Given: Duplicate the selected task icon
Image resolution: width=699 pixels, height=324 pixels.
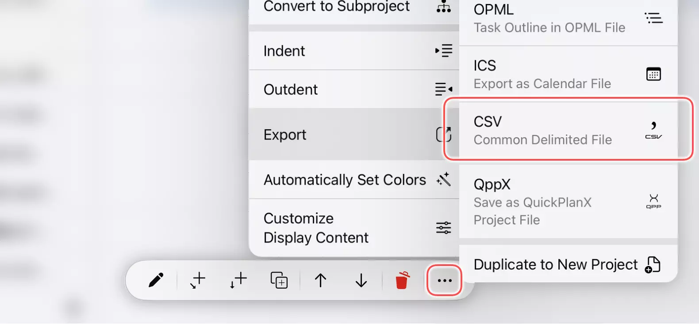Looking at the screenshot, I should (279, 280).
